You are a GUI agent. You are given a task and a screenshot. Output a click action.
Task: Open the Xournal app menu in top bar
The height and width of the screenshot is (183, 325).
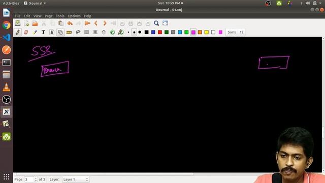click(35, 3)
